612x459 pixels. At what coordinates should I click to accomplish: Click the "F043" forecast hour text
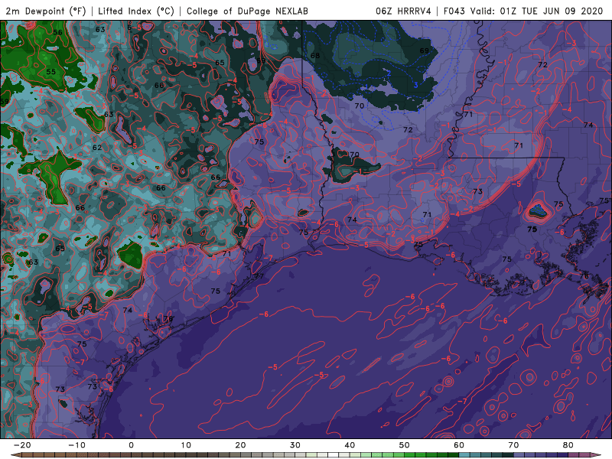pyautogui.click(x=454, y=11)
